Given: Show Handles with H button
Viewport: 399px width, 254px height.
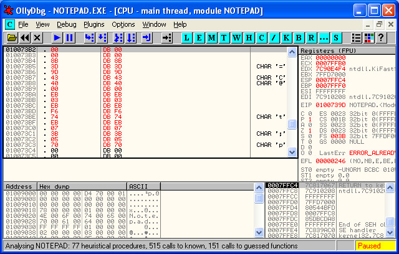Looking at the screenshot, I should coord(249,38).
